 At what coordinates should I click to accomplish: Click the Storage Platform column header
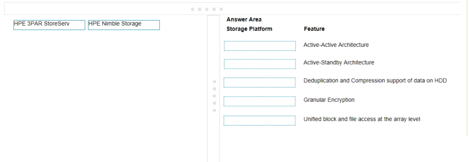coord(250,29)
